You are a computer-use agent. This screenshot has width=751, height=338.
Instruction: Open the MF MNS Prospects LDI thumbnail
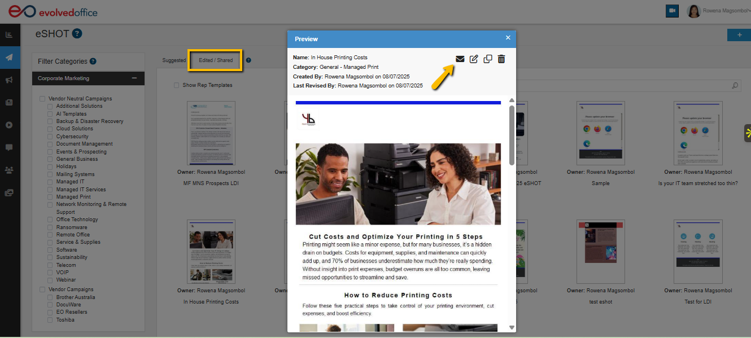coord(211,133)
